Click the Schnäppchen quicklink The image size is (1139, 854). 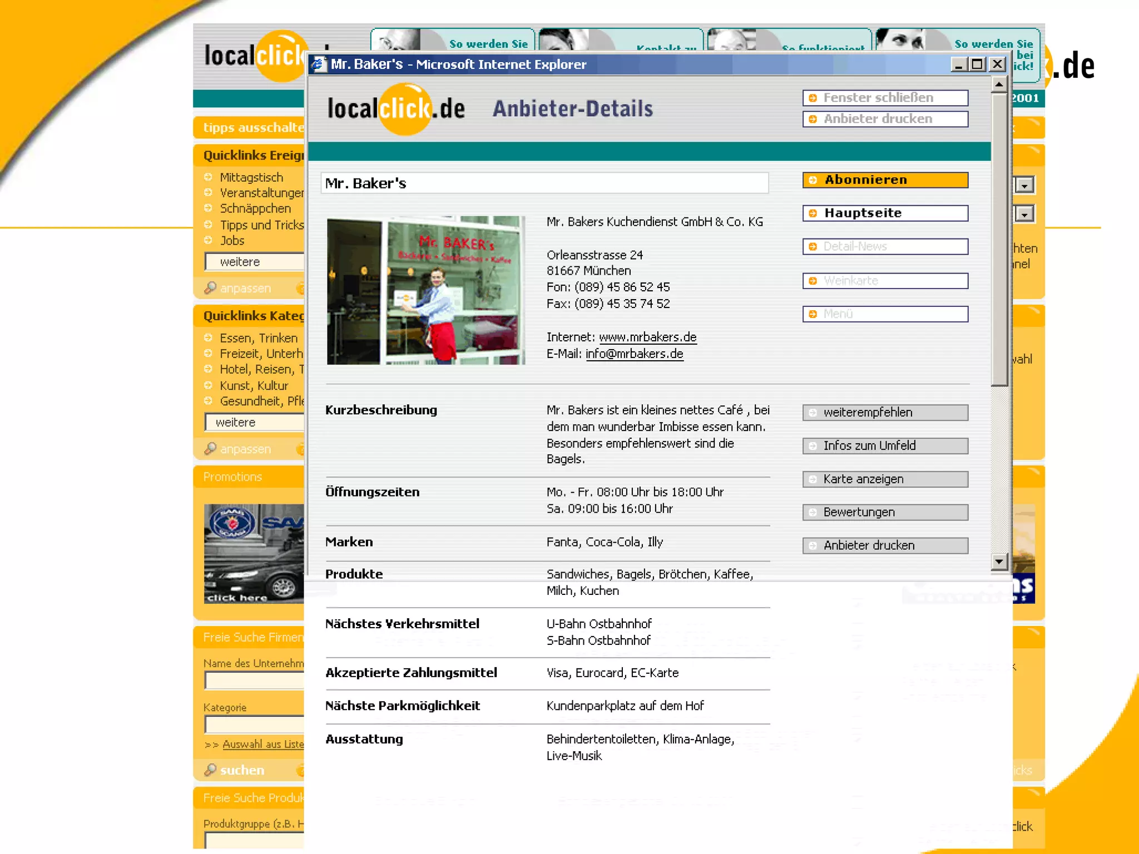(255, 208)
